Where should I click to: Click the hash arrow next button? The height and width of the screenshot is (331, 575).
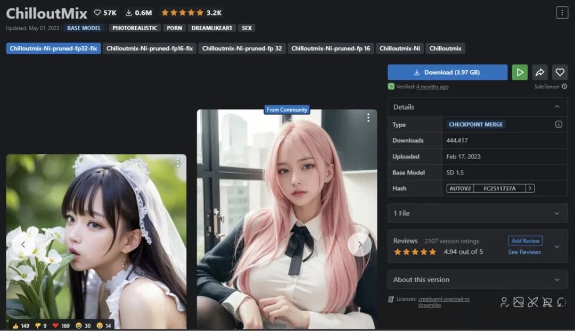530,188
